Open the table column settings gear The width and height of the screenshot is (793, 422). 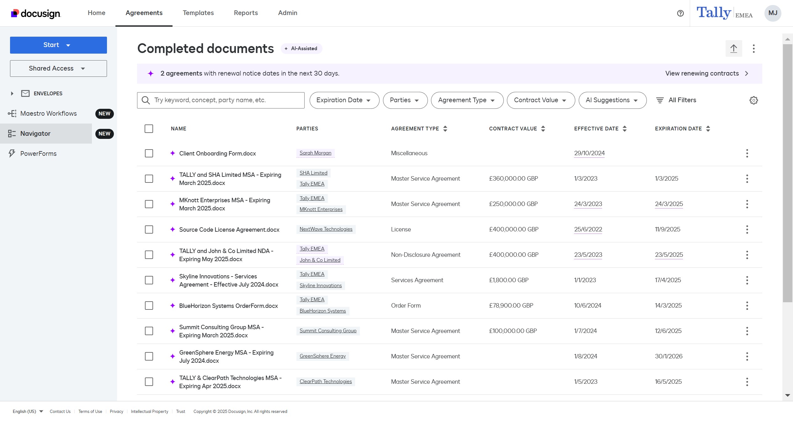[753, 100]
